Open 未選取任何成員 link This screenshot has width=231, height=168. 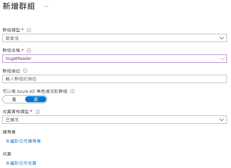[x=21, y=163]
